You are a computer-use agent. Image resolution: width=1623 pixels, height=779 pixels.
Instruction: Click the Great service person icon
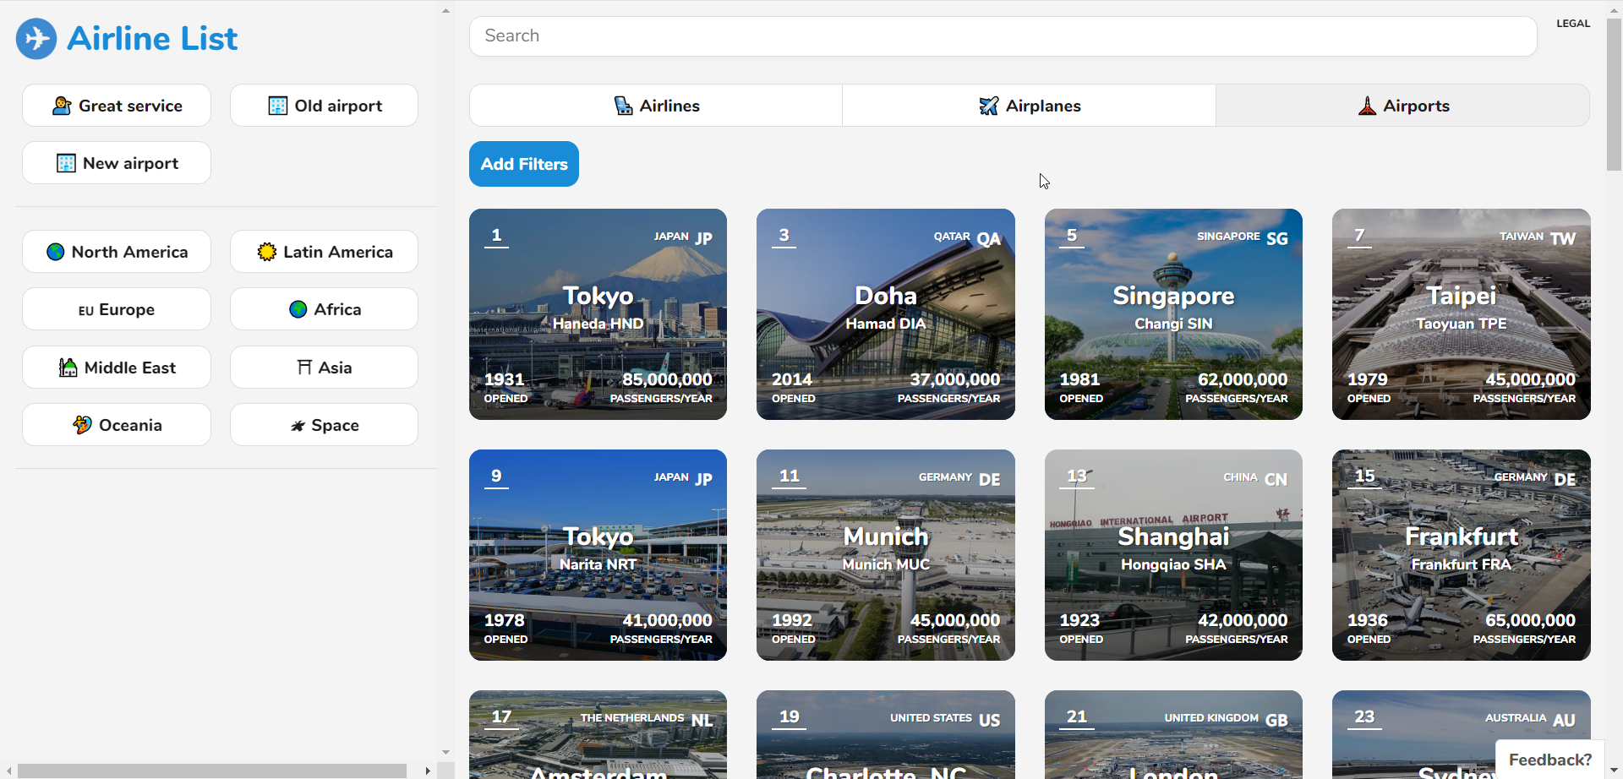point(61,106)
